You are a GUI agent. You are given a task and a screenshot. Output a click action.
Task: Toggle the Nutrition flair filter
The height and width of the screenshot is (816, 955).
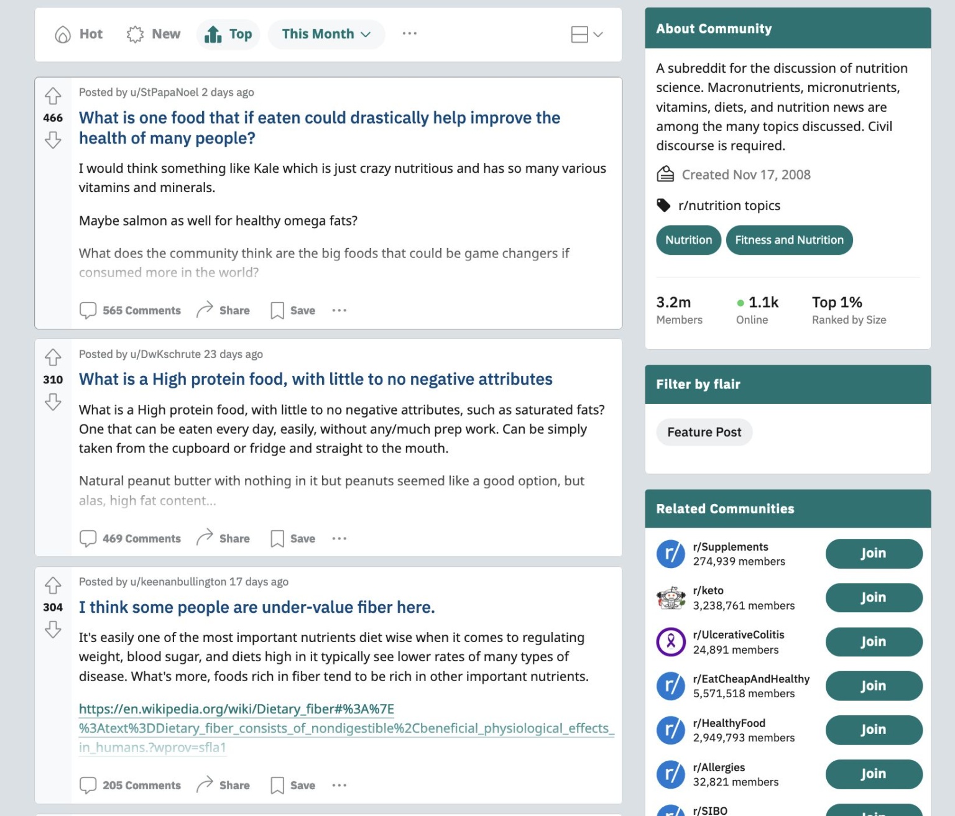click(688, 240)
